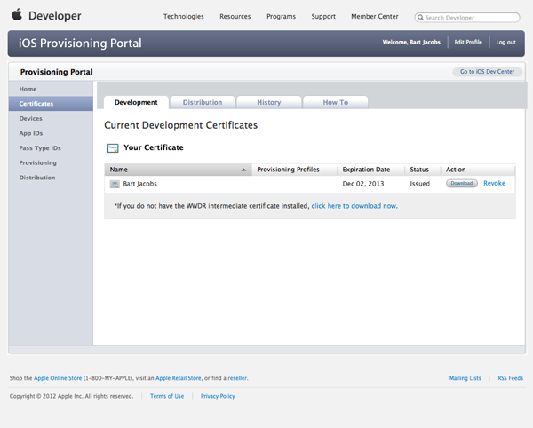The width and height of the screenshot is (533, 428).
Task: Click the Expiration Date column header
Action: 370,170
